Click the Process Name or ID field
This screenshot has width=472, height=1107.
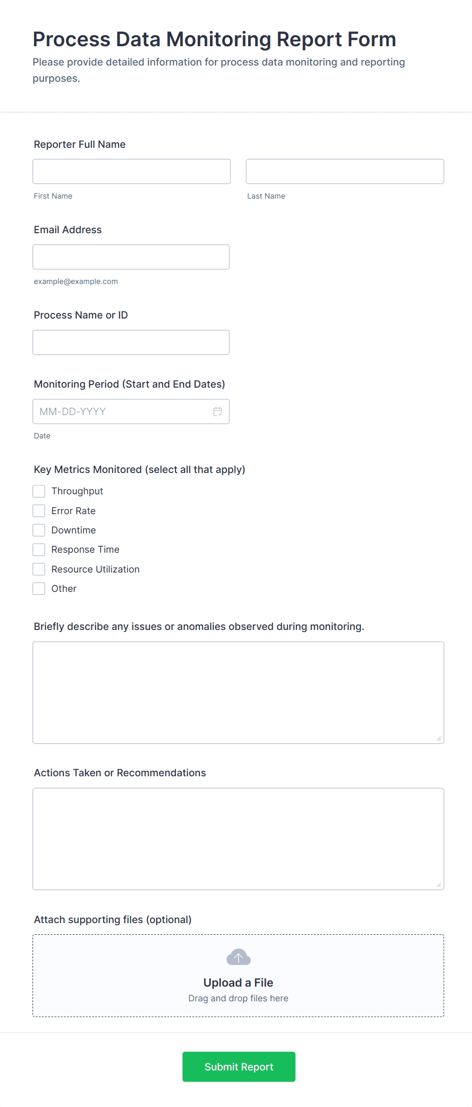point(131,342)
